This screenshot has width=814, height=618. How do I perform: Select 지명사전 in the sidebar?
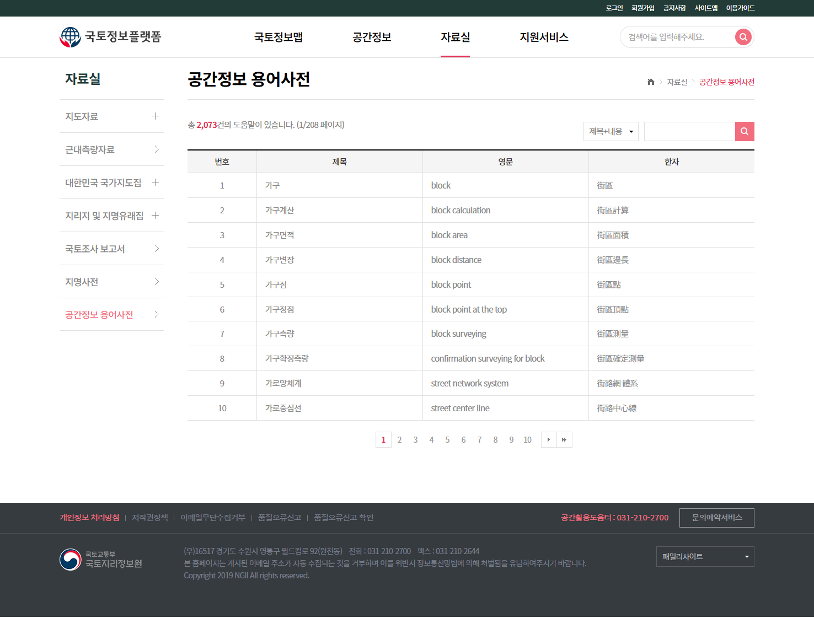pos(82,282)
